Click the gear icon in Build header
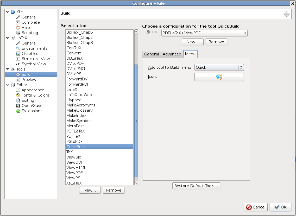This screenshot has height=216, width=296. coord(287,14)
